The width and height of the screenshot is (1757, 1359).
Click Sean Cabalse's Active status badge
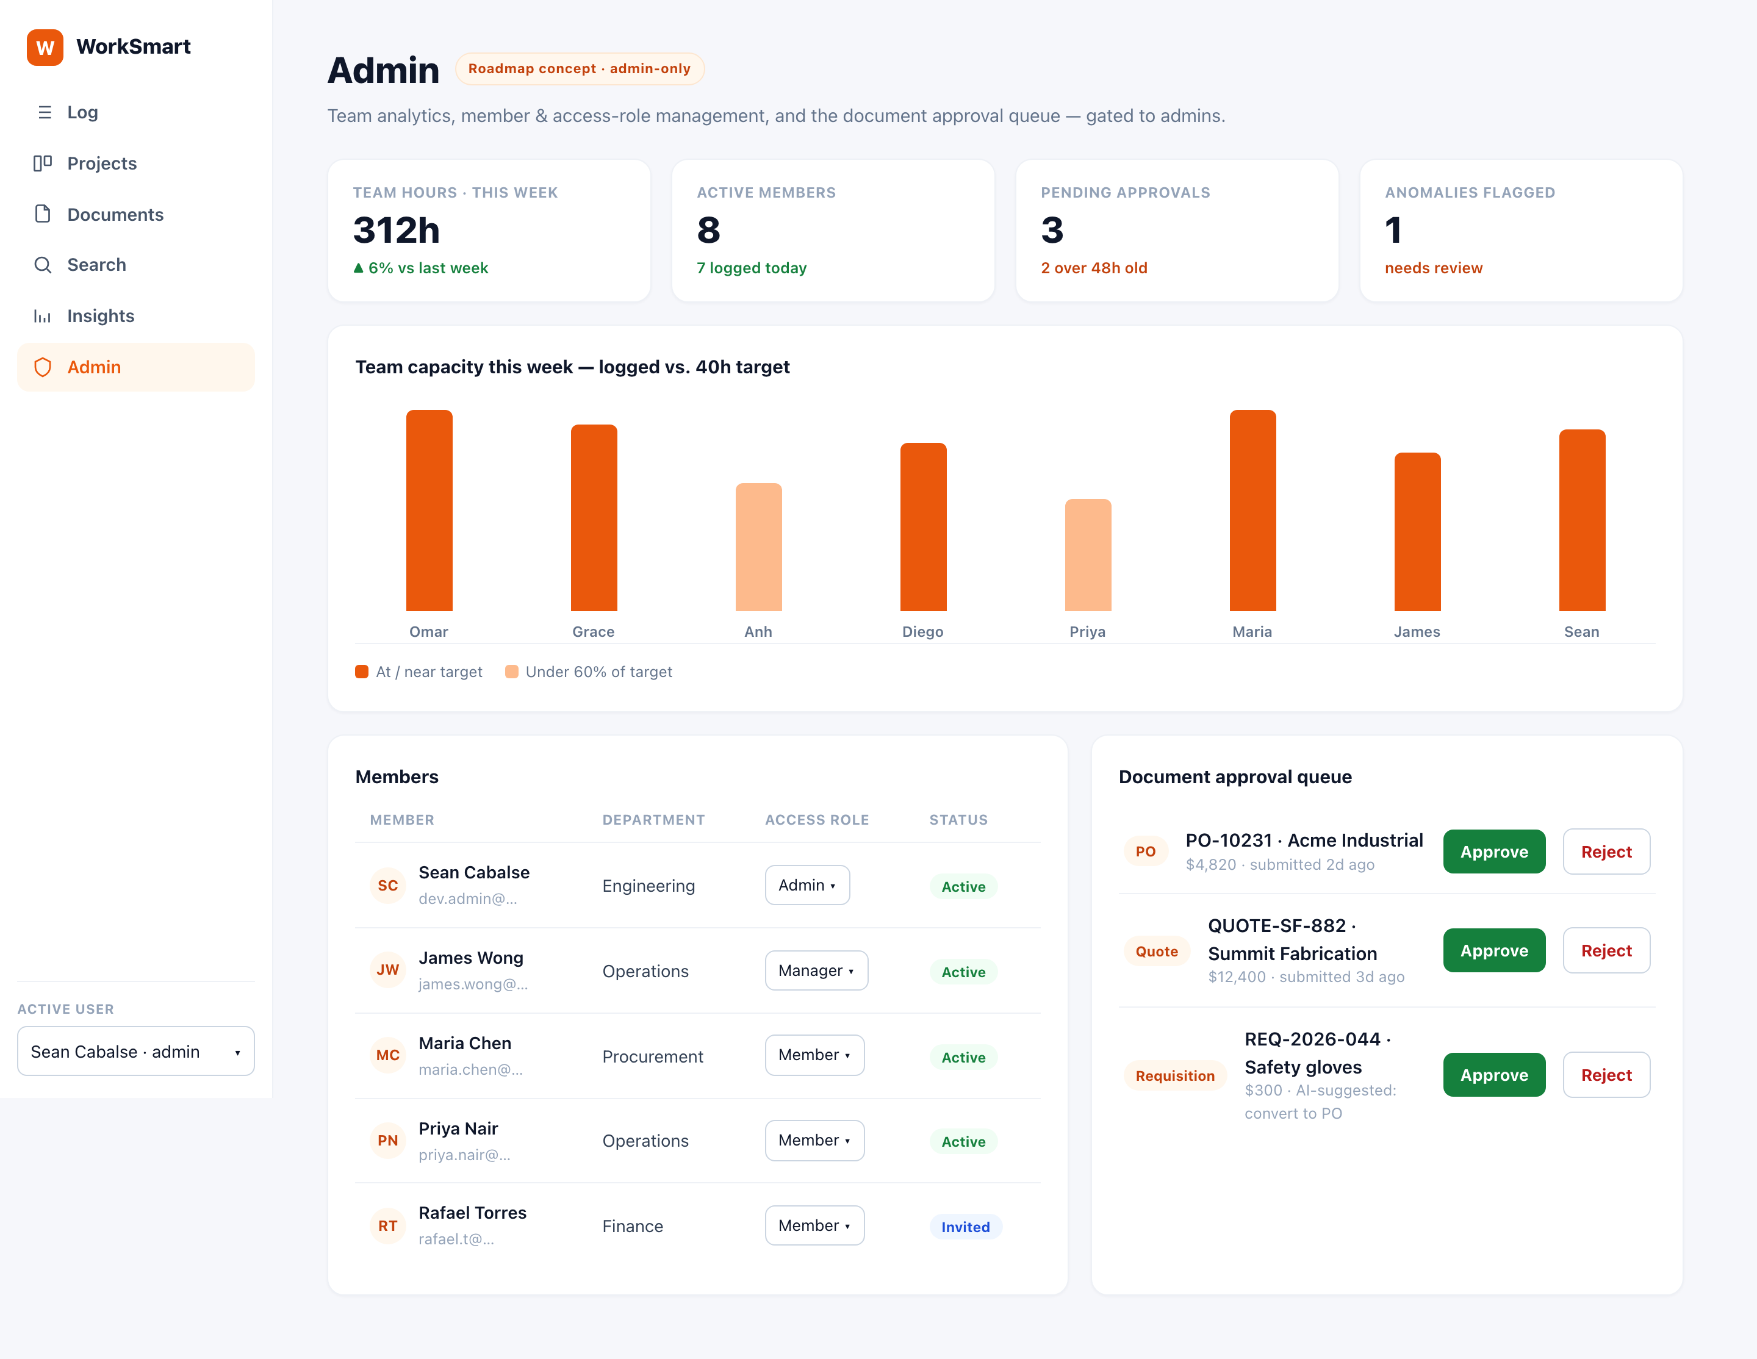[963, 886]
